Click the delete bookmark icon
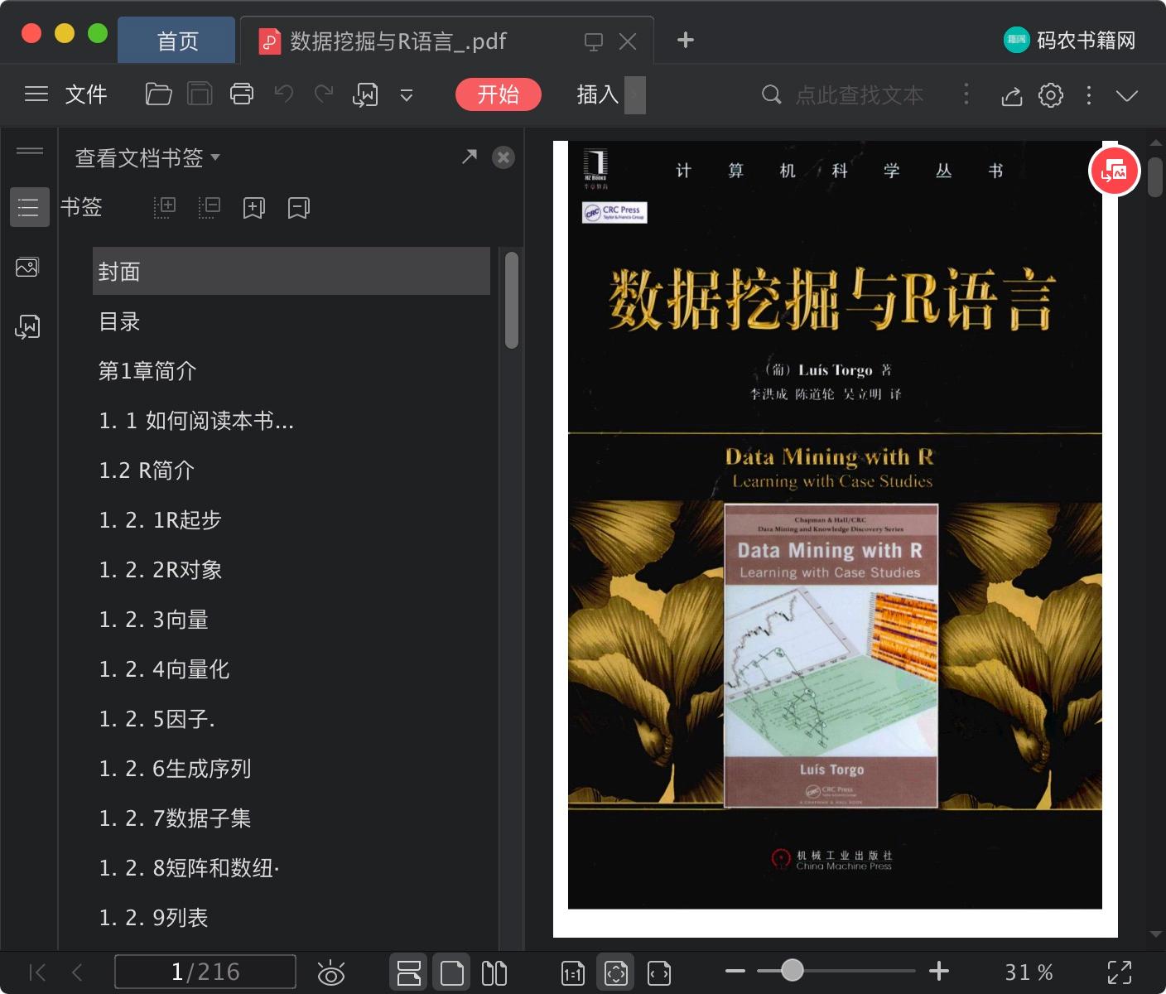Image resolution: width=1166 pixels, height=994 pixels. (x=299, y=207)
